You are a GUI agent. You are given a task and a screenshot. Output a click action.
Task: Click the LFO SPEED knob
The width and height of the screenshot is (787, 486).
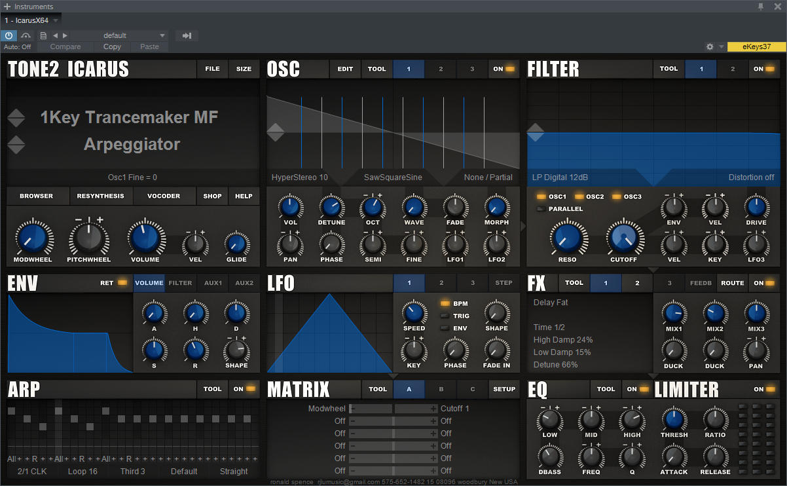(414, 312)
